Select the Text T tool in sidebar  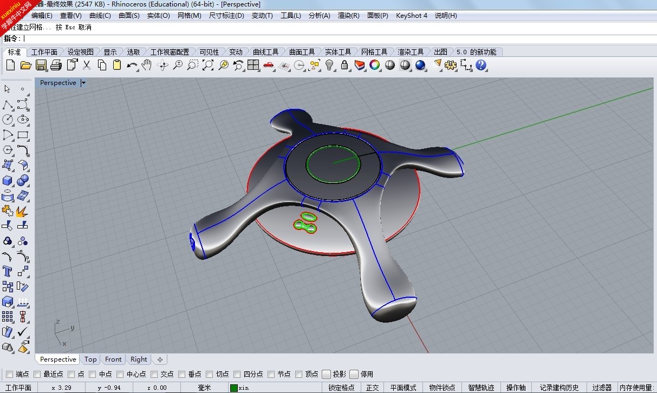pyautogui.click(x=8, y=271)
